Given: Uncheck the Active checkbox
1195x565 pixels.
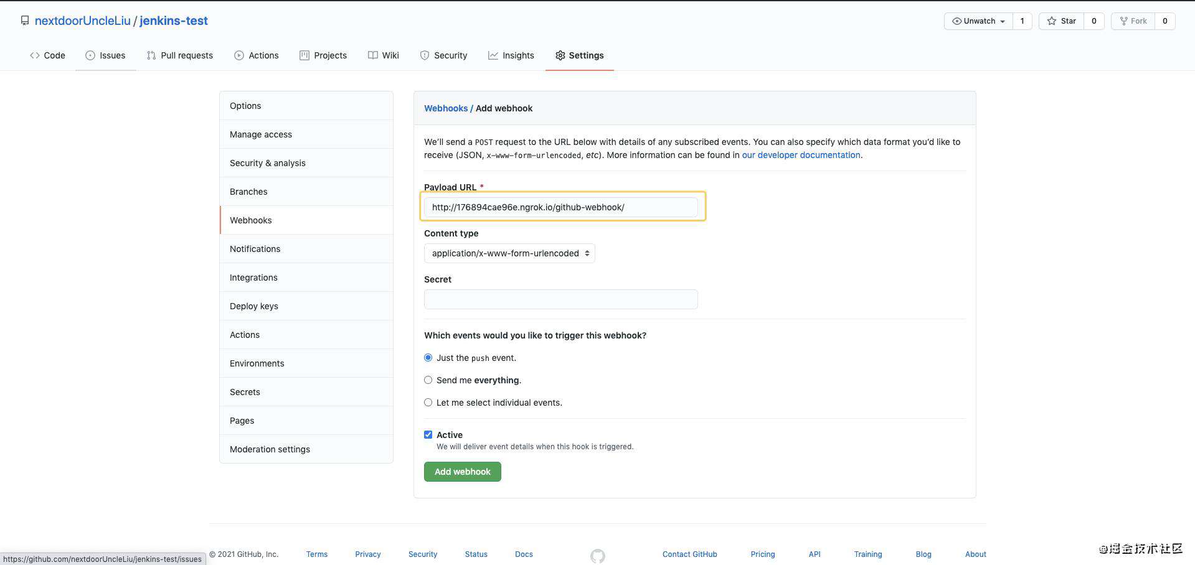Looking at the screenshot, I should (428, 435).
